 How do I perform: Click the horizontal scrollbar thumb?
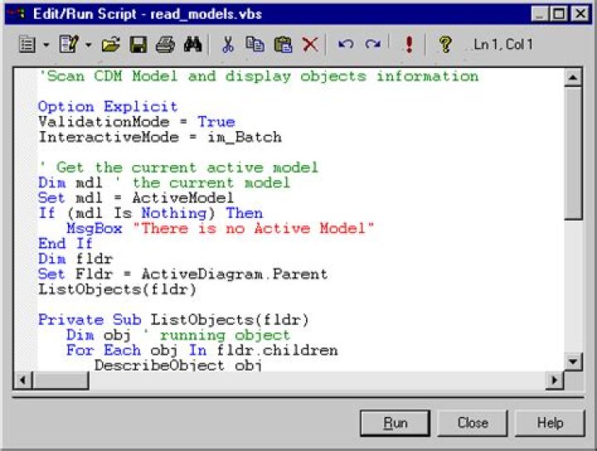click(x=61, y=380)
